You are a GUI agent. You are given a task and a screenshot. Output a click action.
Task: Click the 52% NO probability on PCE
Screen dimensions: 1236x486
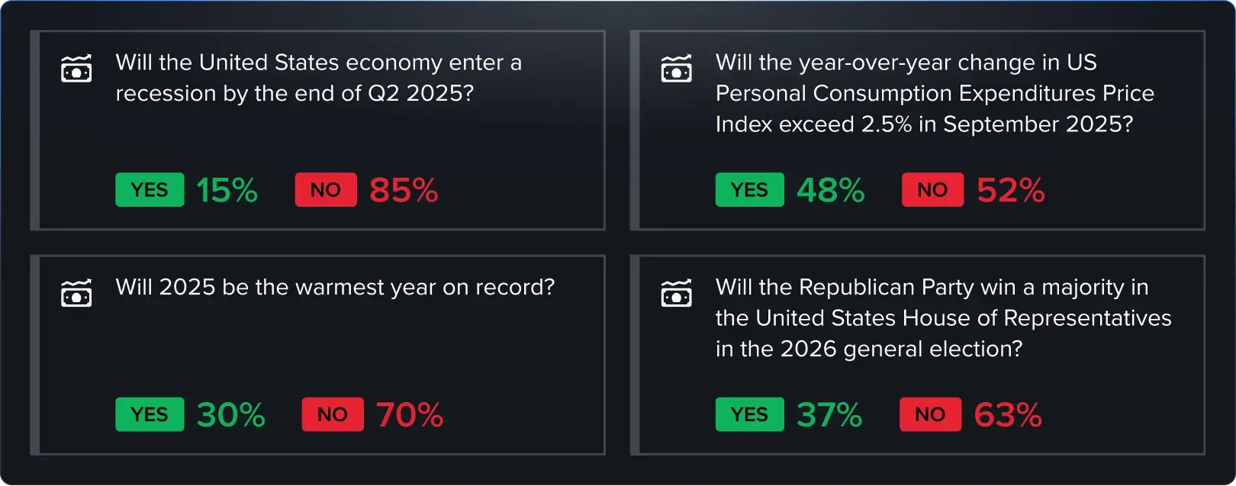click(1011, 190)
